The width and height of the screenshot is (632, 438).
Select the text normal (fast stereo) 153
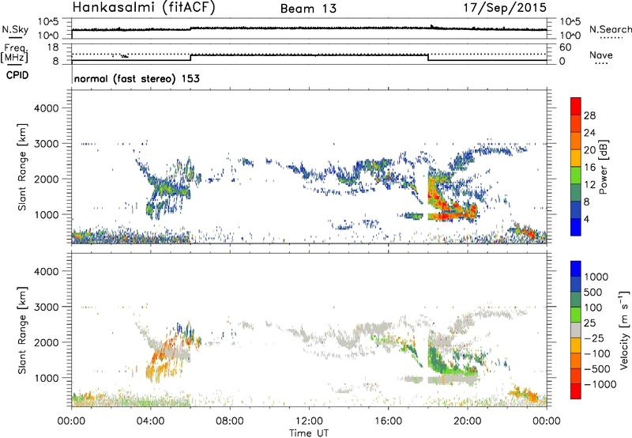(137, 78)
